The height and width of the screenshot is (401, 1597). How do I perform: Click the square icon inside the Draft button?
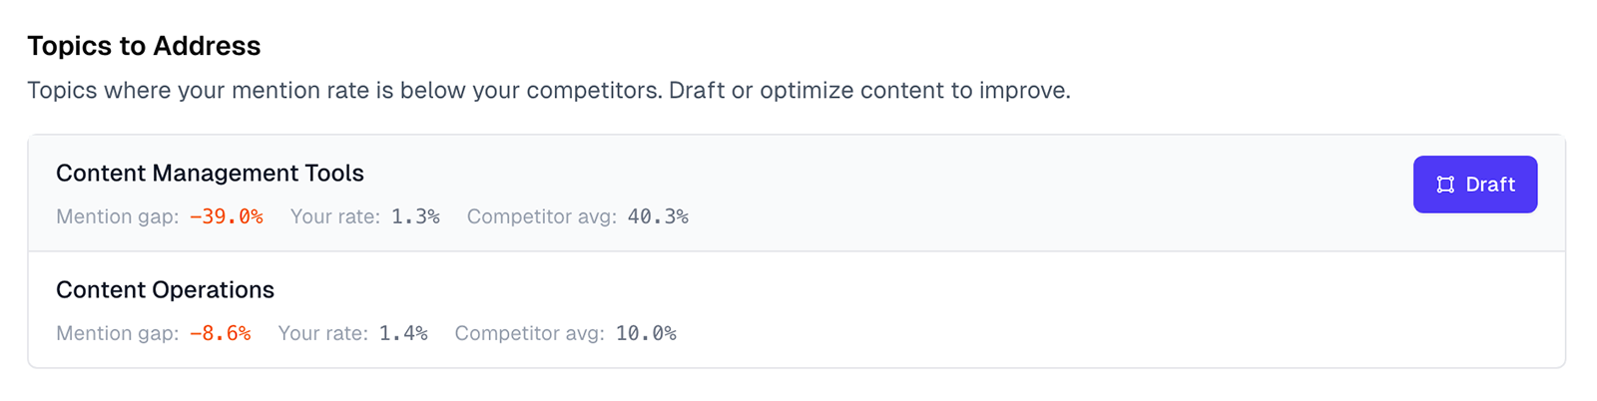coord(1444,185)
